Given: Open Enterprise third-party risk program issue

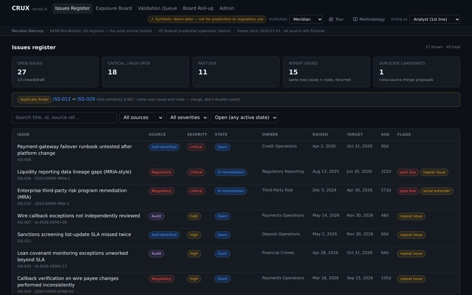Looking at the screenshot, I should point(72,194).
